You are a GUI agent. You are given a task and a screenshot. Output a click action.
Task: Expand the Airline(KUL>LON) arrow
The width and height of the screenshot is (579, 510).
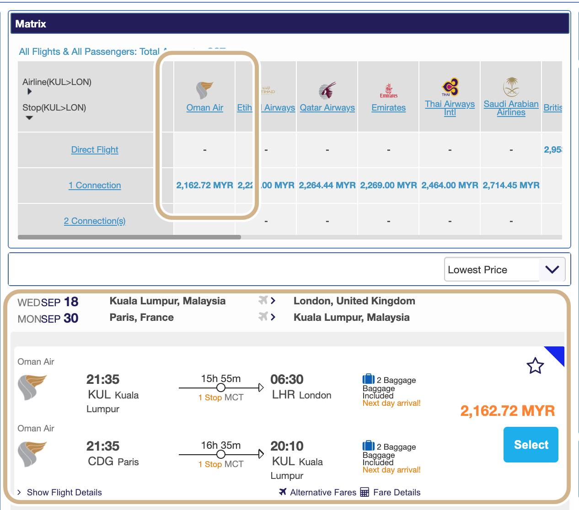(x=30, y=91)
